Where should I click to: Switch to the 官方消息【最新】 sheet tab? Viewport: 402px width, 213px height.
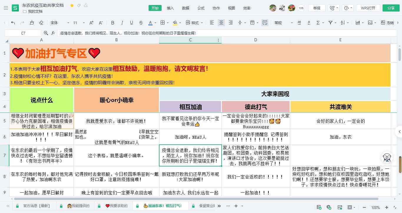pyautogui.click(x=36, y=206)
